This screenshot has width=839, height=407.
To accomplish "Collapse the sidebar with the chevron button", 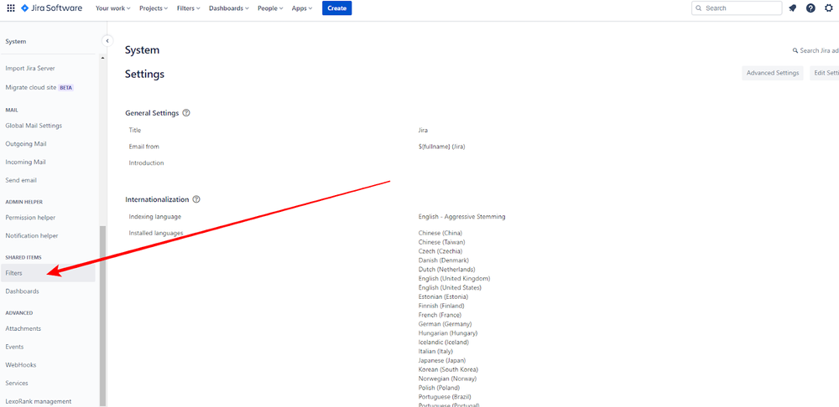I will pyautogui.click(x=107, y=40).
